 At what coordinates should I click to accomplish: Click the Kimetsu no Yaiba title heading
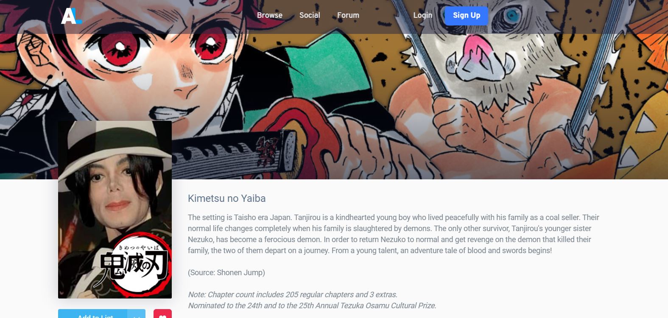pos(227,198)
